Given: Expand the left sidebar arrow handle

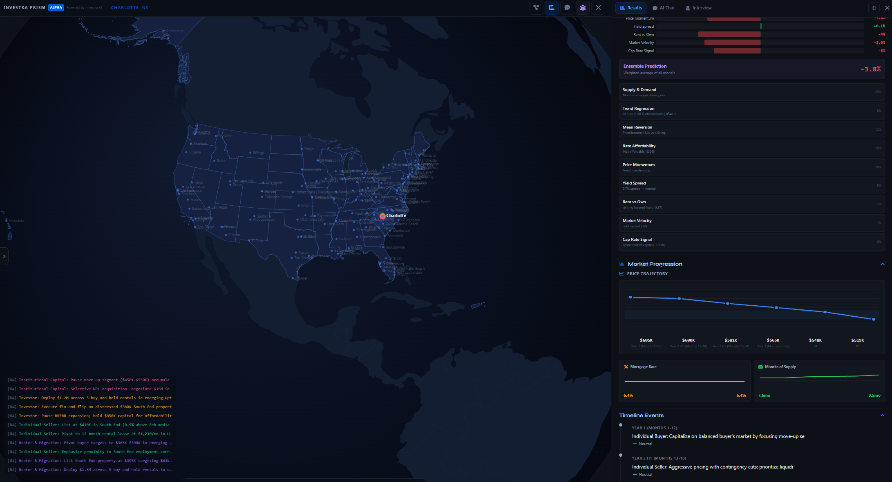Looking at the screenshot, I should (x=4, y=256).
